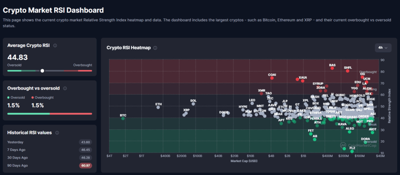Click the Average Crypto RSI slider knob
400x175 pixels.
tap(42, 71)
